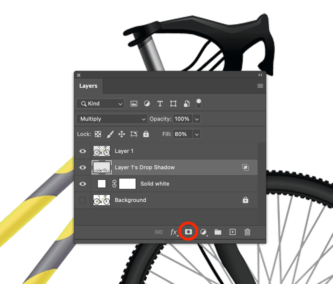Open the Fill slider dropdown arrow

197,134
